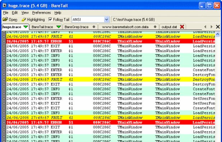
Task: Click bookmark dot beside ENTER SetUserFon row
Action: (x=4, y=98)
